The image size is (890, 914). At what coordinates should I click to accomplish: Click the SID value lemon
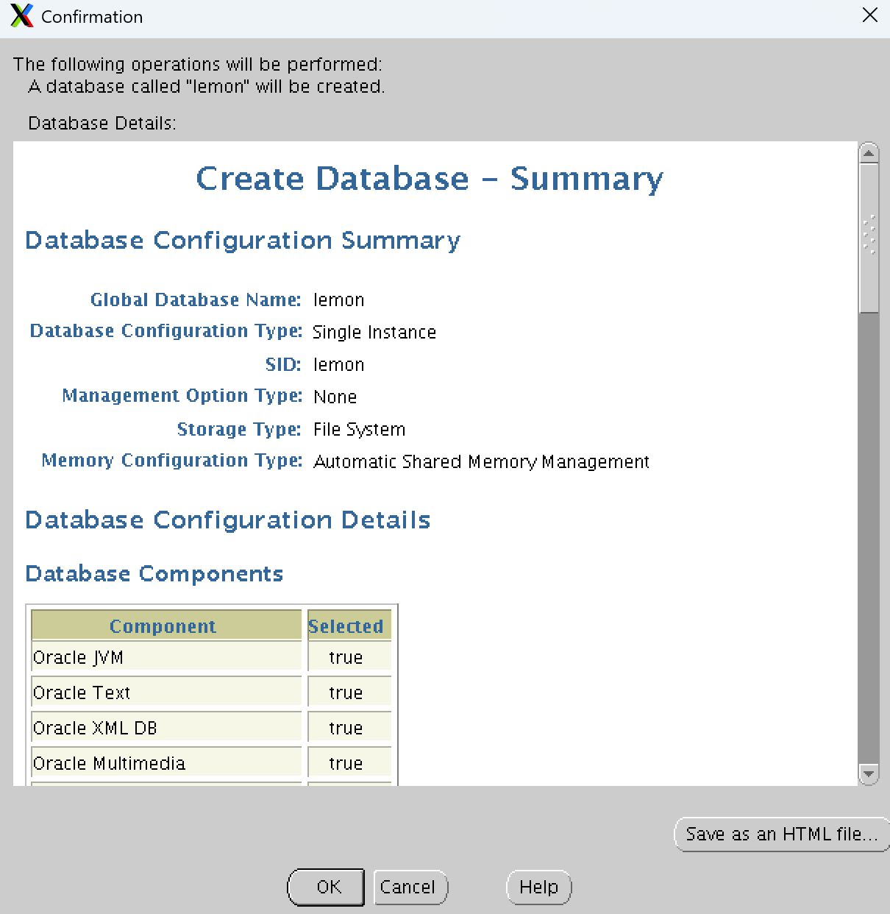(338, 365)
